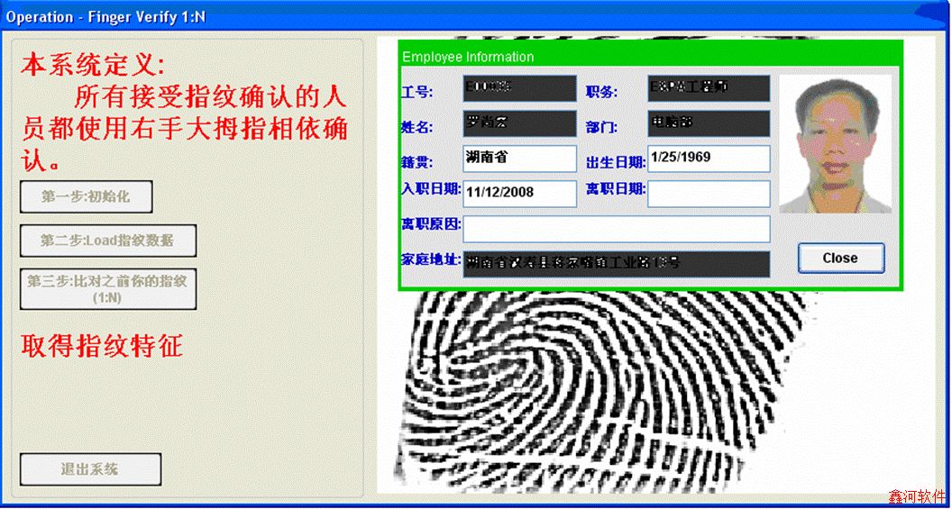This screenshot has width=952, height=509.
Task: Click the 家庭地址 home address field
Action: click(x=617, y=264)
